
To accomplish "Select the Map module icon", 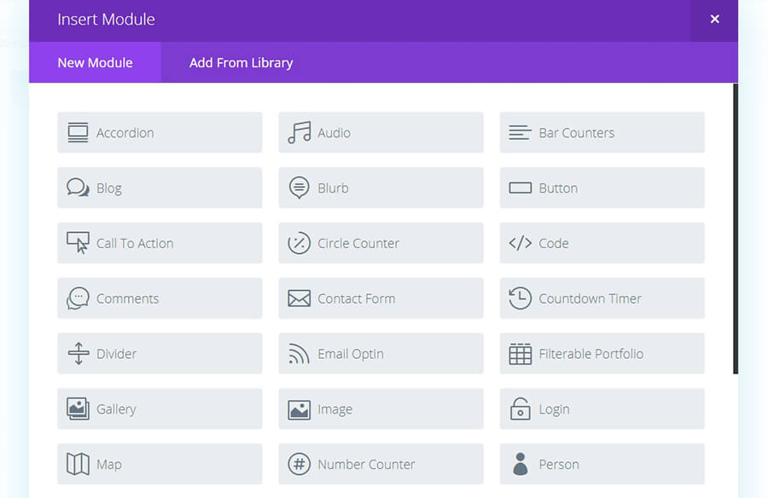I will (78, 464).
